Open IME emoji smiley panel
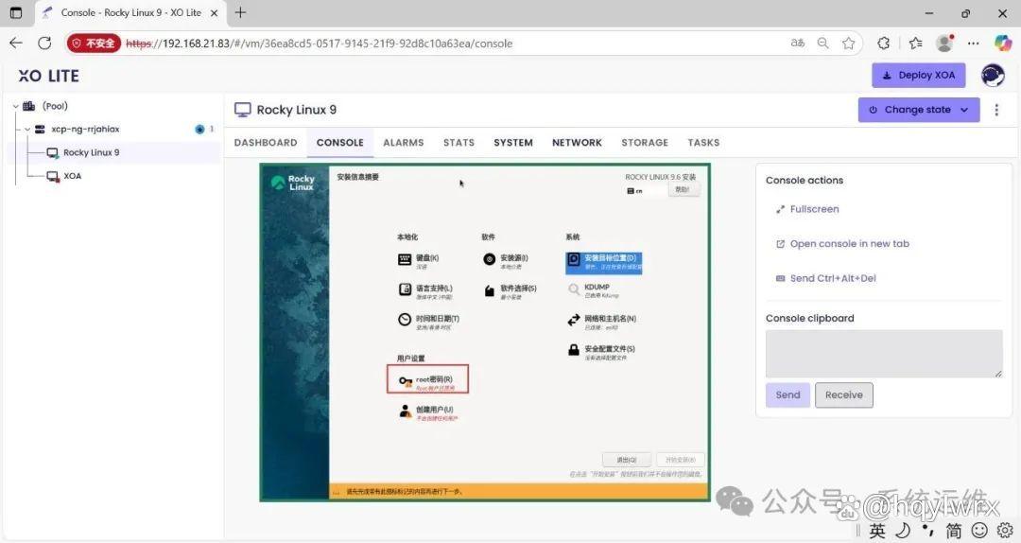The image size is (1021, 543). (x=979, y=531)
